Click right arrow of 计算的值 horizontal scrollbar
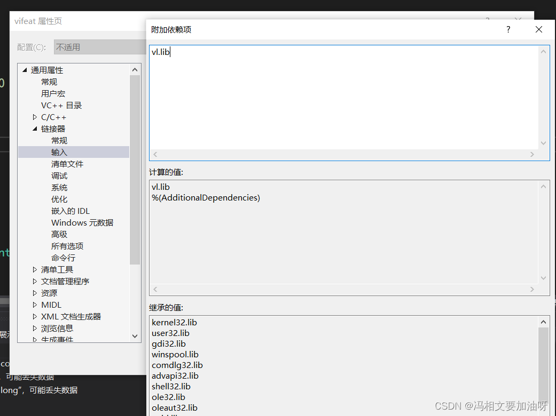The width and height of the screenshot is (556, 416). pos(532,289)
